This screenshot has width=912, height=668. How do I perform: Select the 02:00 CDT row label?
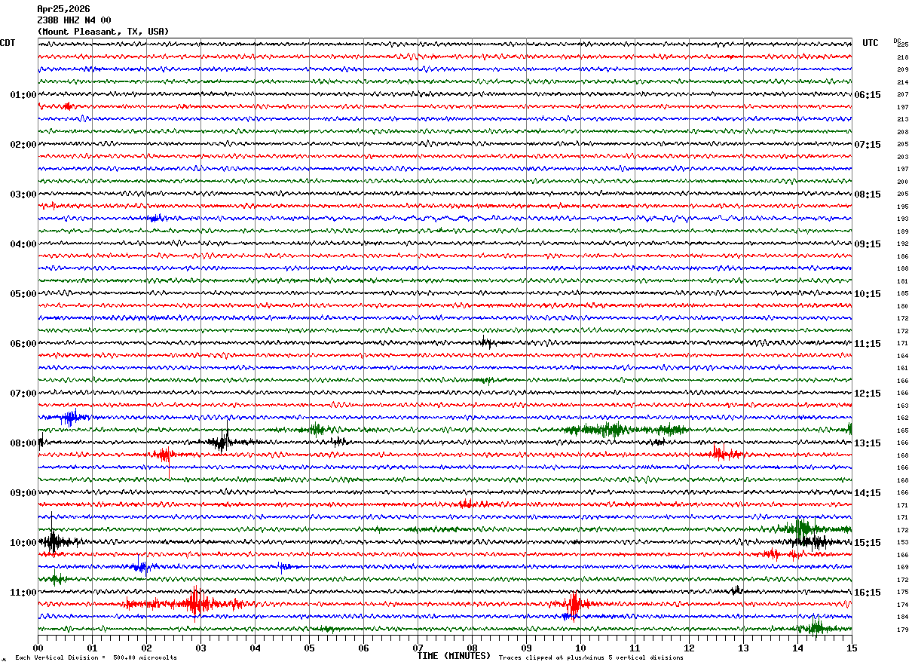[23, 145]
